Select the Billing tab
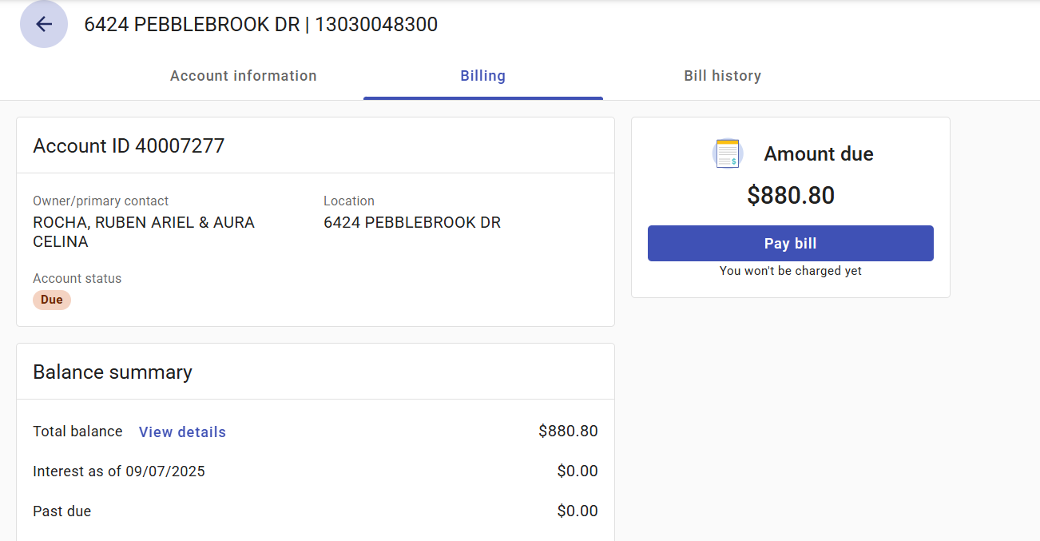 click(482, 76)
